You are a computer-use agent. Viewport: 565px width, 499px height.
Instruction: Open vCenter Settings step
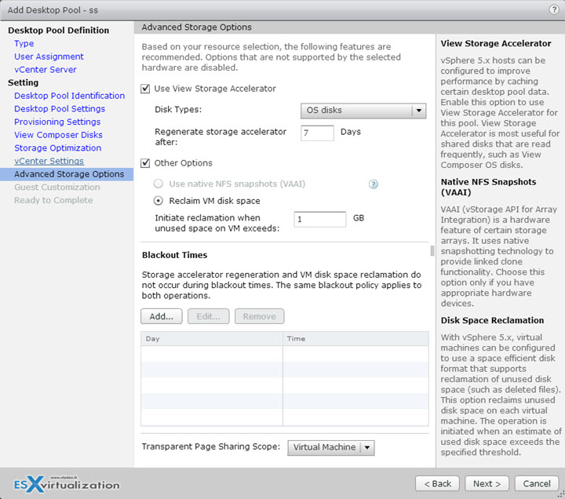(x=49, y=161)
